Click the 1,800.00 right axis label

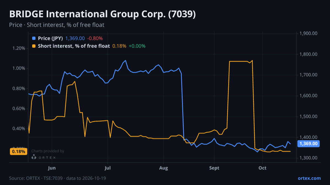309,54
